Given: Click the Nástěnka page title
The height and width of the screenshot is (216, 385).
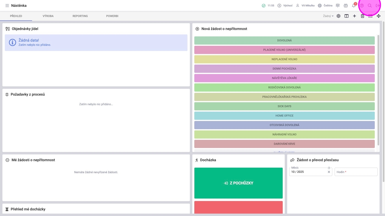Looking at the screenshot, I should click(x=19, y=5).
